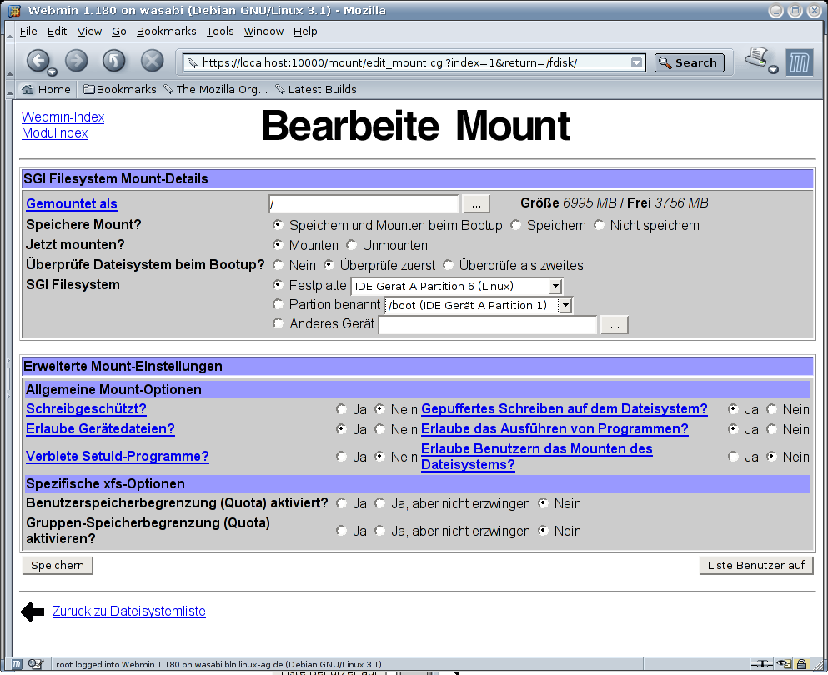This screenshot has width=828, height=675.
Task: Open the Partion benannt dropdown
Action: 565,305
